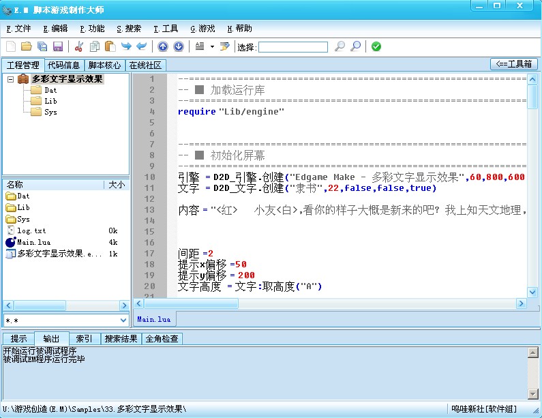Click line 4 require "Lib/engine" code

point(231,112)
